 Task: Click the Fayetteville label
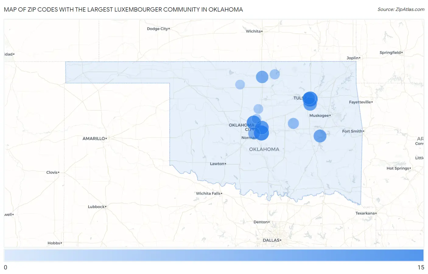pyautogui.click(x=360, y=102)
